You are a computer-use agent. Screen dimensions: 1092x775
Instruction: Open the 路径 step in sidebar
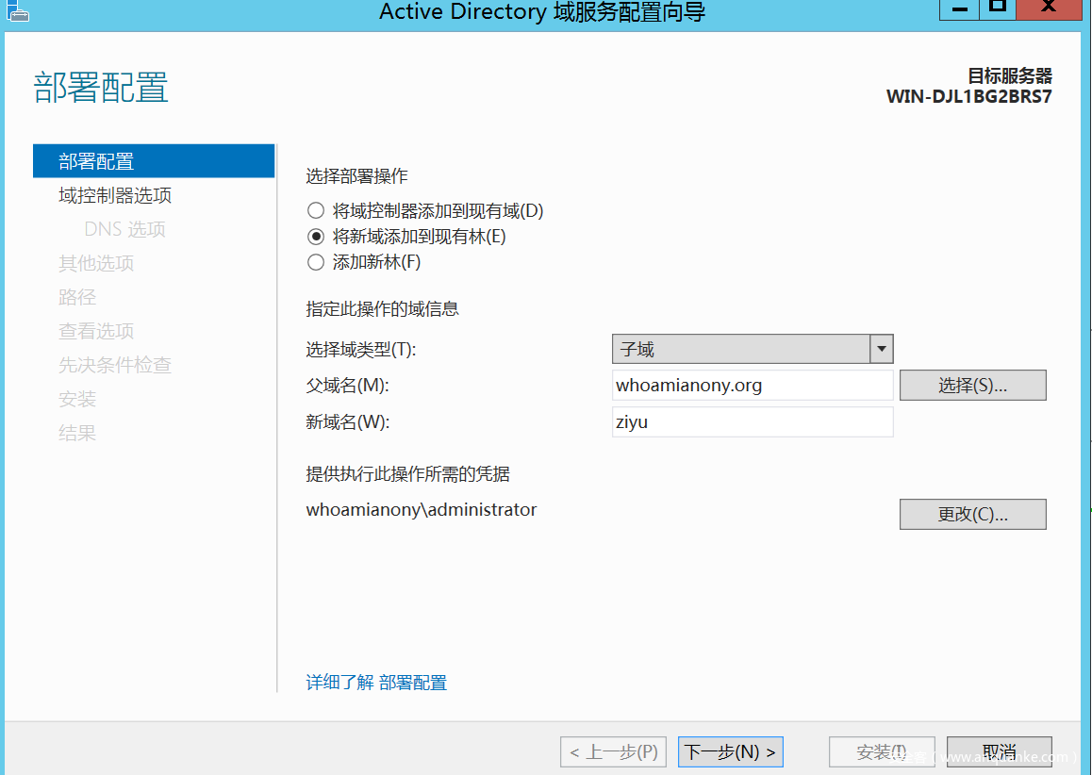pos(77,297)
